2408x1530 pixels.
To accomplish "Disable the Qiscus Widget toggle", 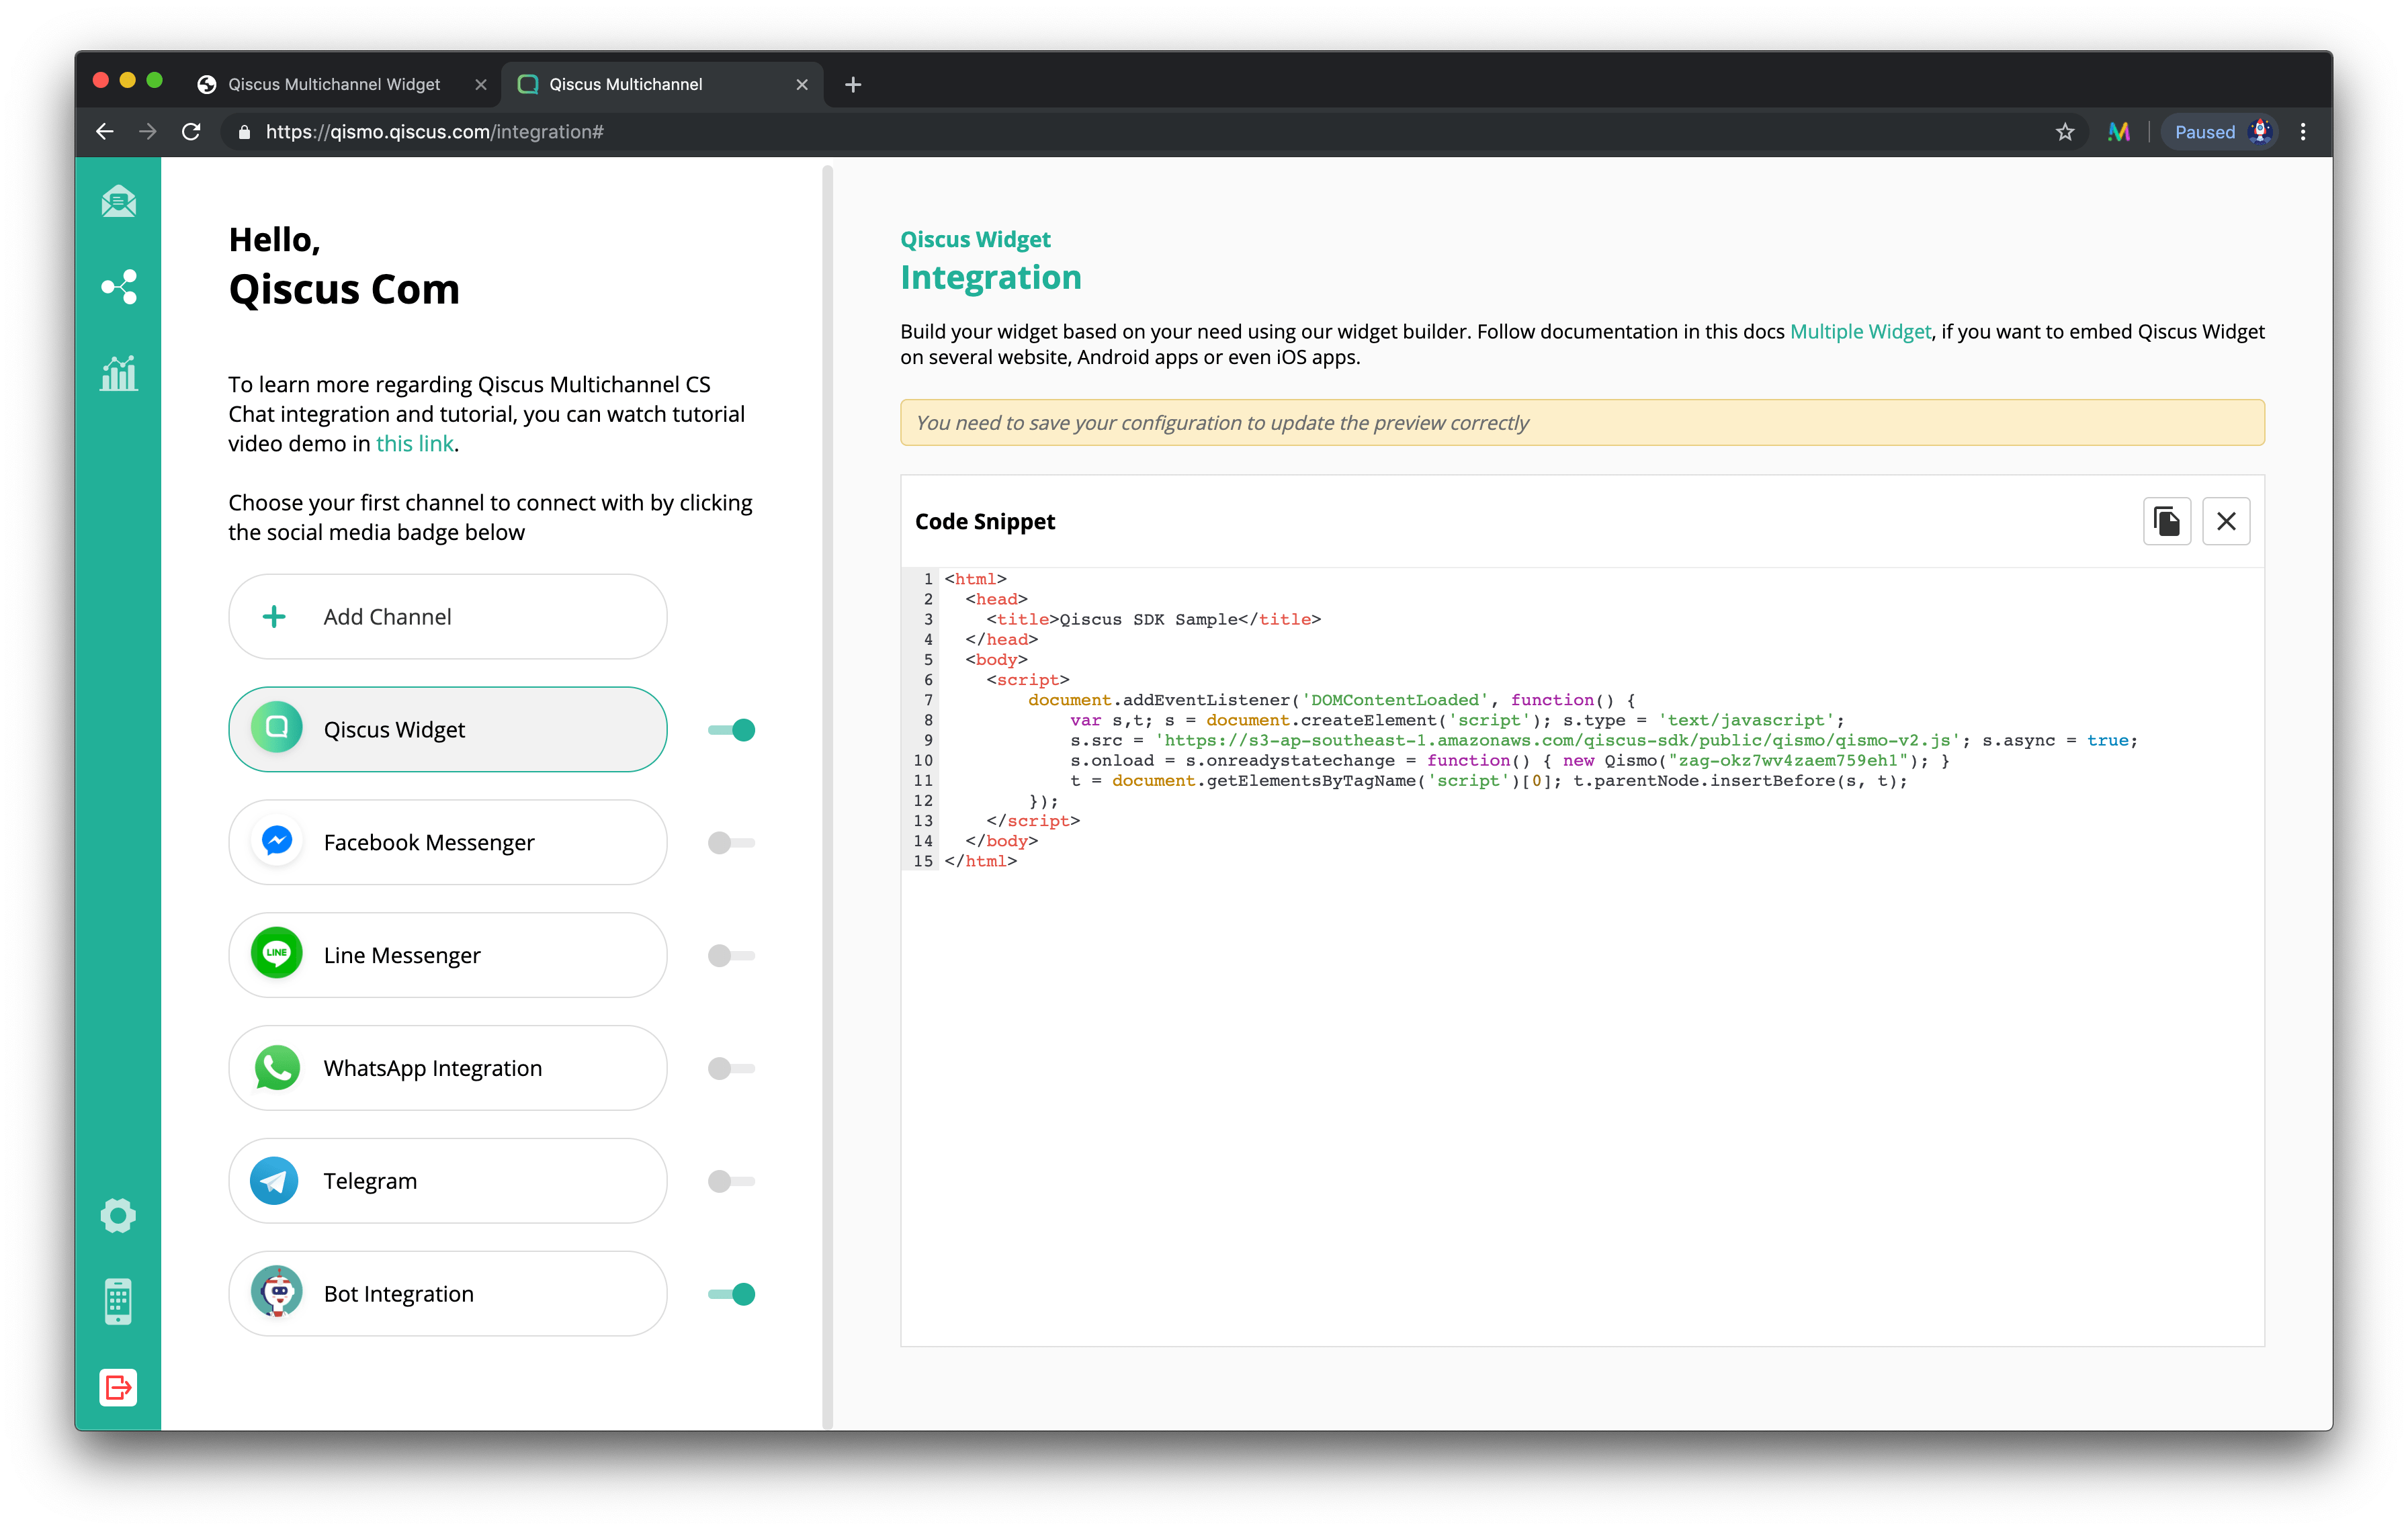I will pos(731,729).
